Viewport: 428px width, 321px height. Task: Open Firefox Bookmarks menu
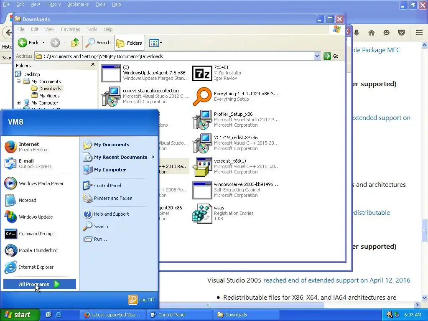pyautogui.click(x=78, y=4)
